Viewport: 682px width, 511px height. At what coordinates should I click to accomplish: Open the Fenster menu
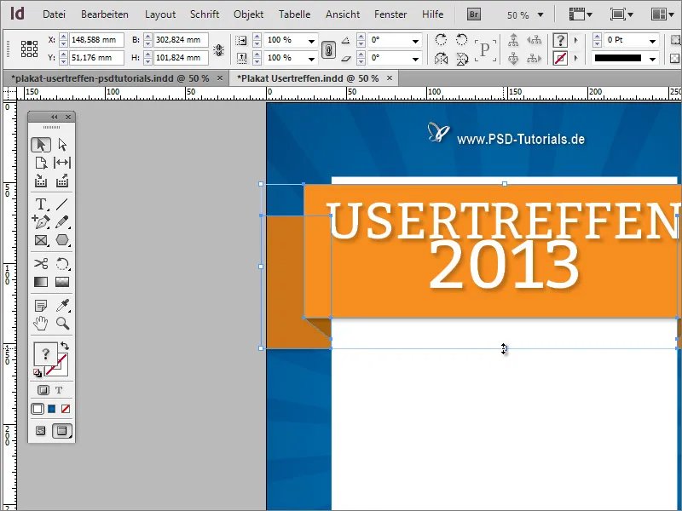point(390,14)
